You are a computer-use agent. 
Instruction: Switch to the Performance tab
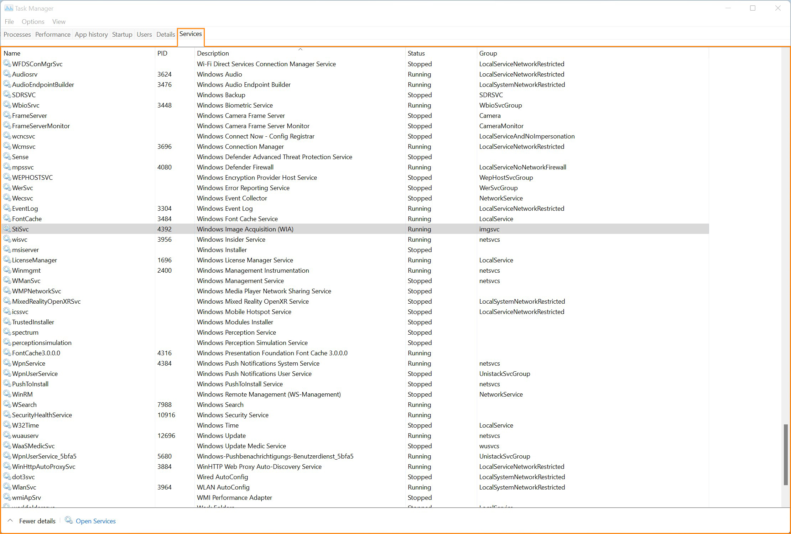(x=53, y=35)
